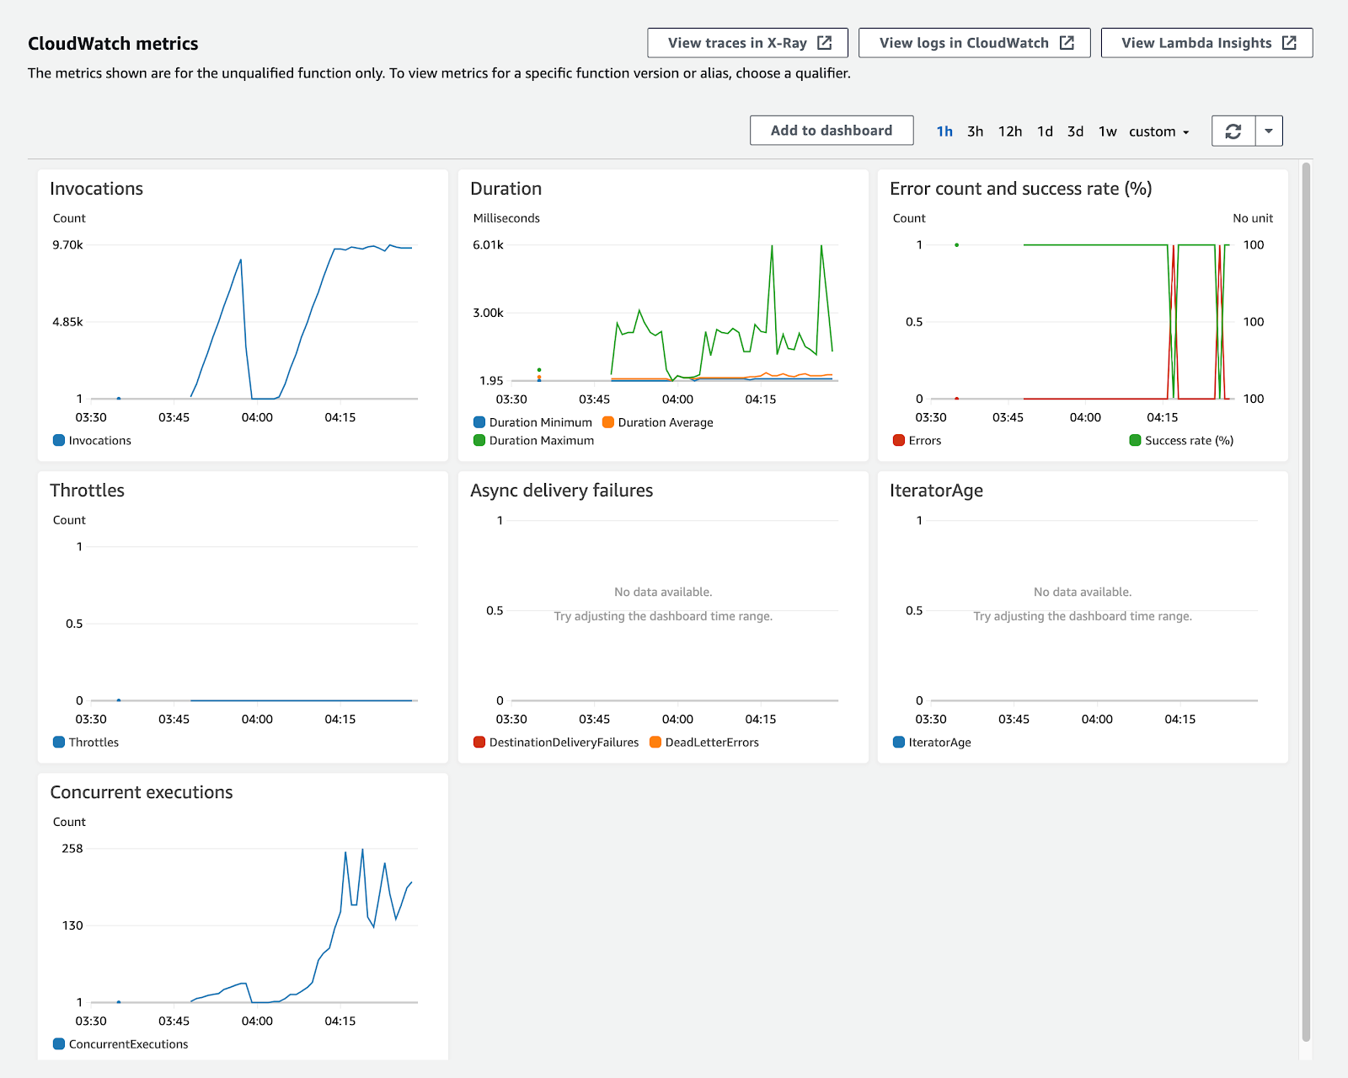
Task: Click 'No data available.' in Async delivery chart
Action: (x=663, y=593)
